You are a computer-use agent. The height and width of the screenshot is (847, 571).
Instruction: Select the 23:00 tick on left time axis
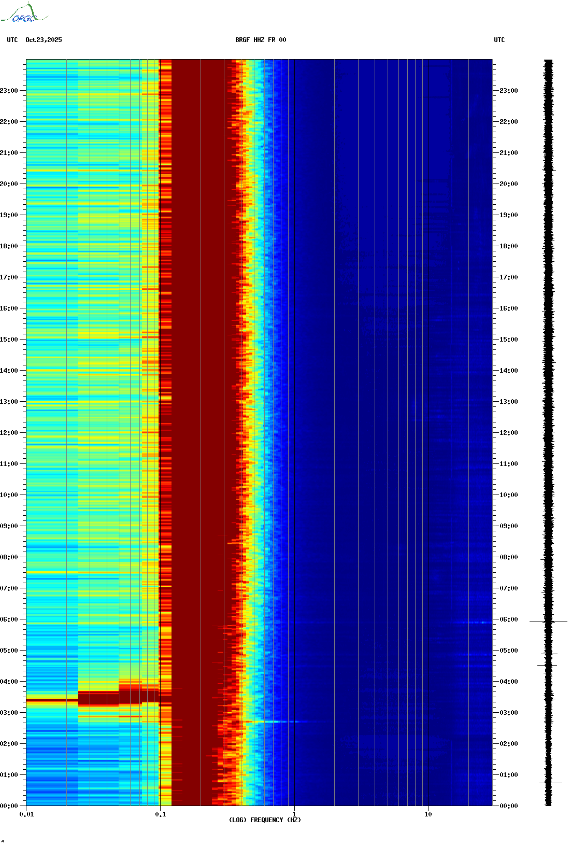(9, 91)
